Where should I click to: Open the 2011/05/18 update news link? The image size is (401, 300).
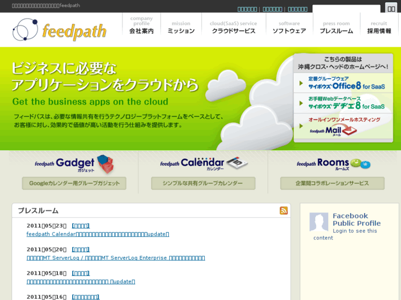coord(81,282)
